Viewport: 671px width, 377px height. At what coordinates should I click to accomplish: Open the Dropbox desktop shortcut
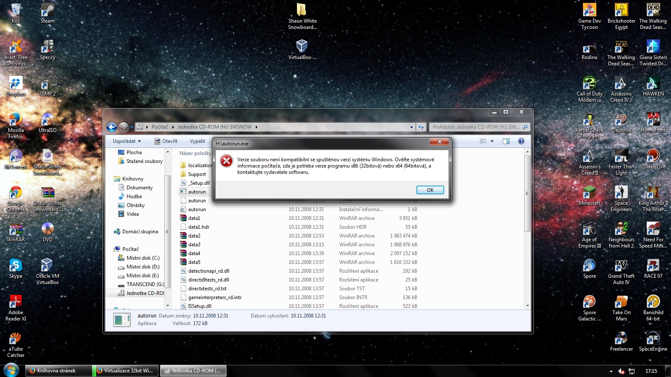coord(16,86)
